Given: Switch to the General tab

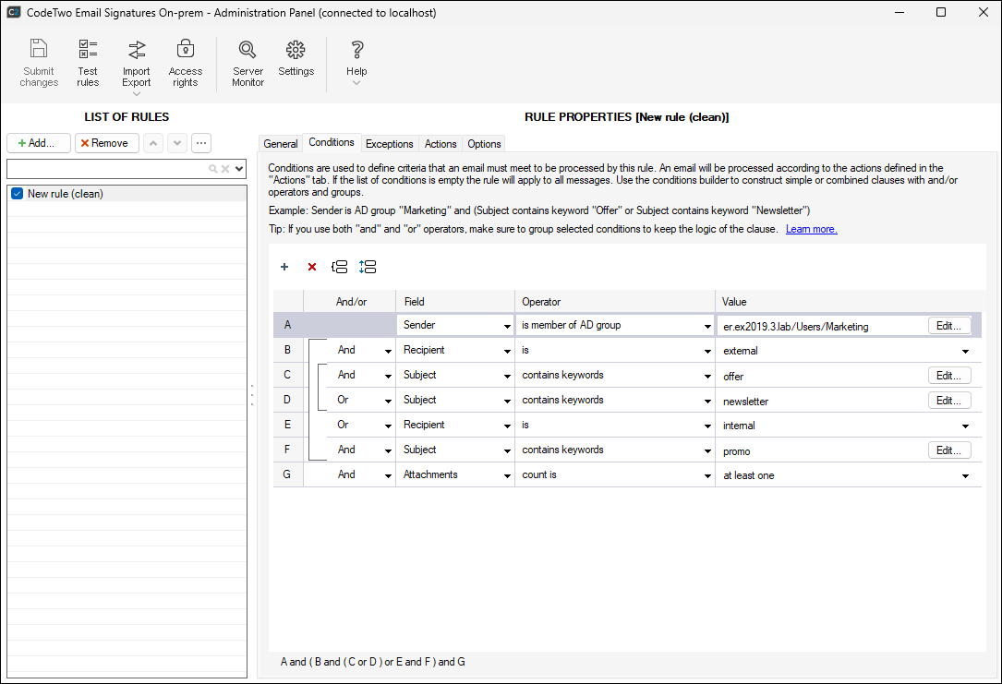Looking at the screenshot, I should coord(281,144).
